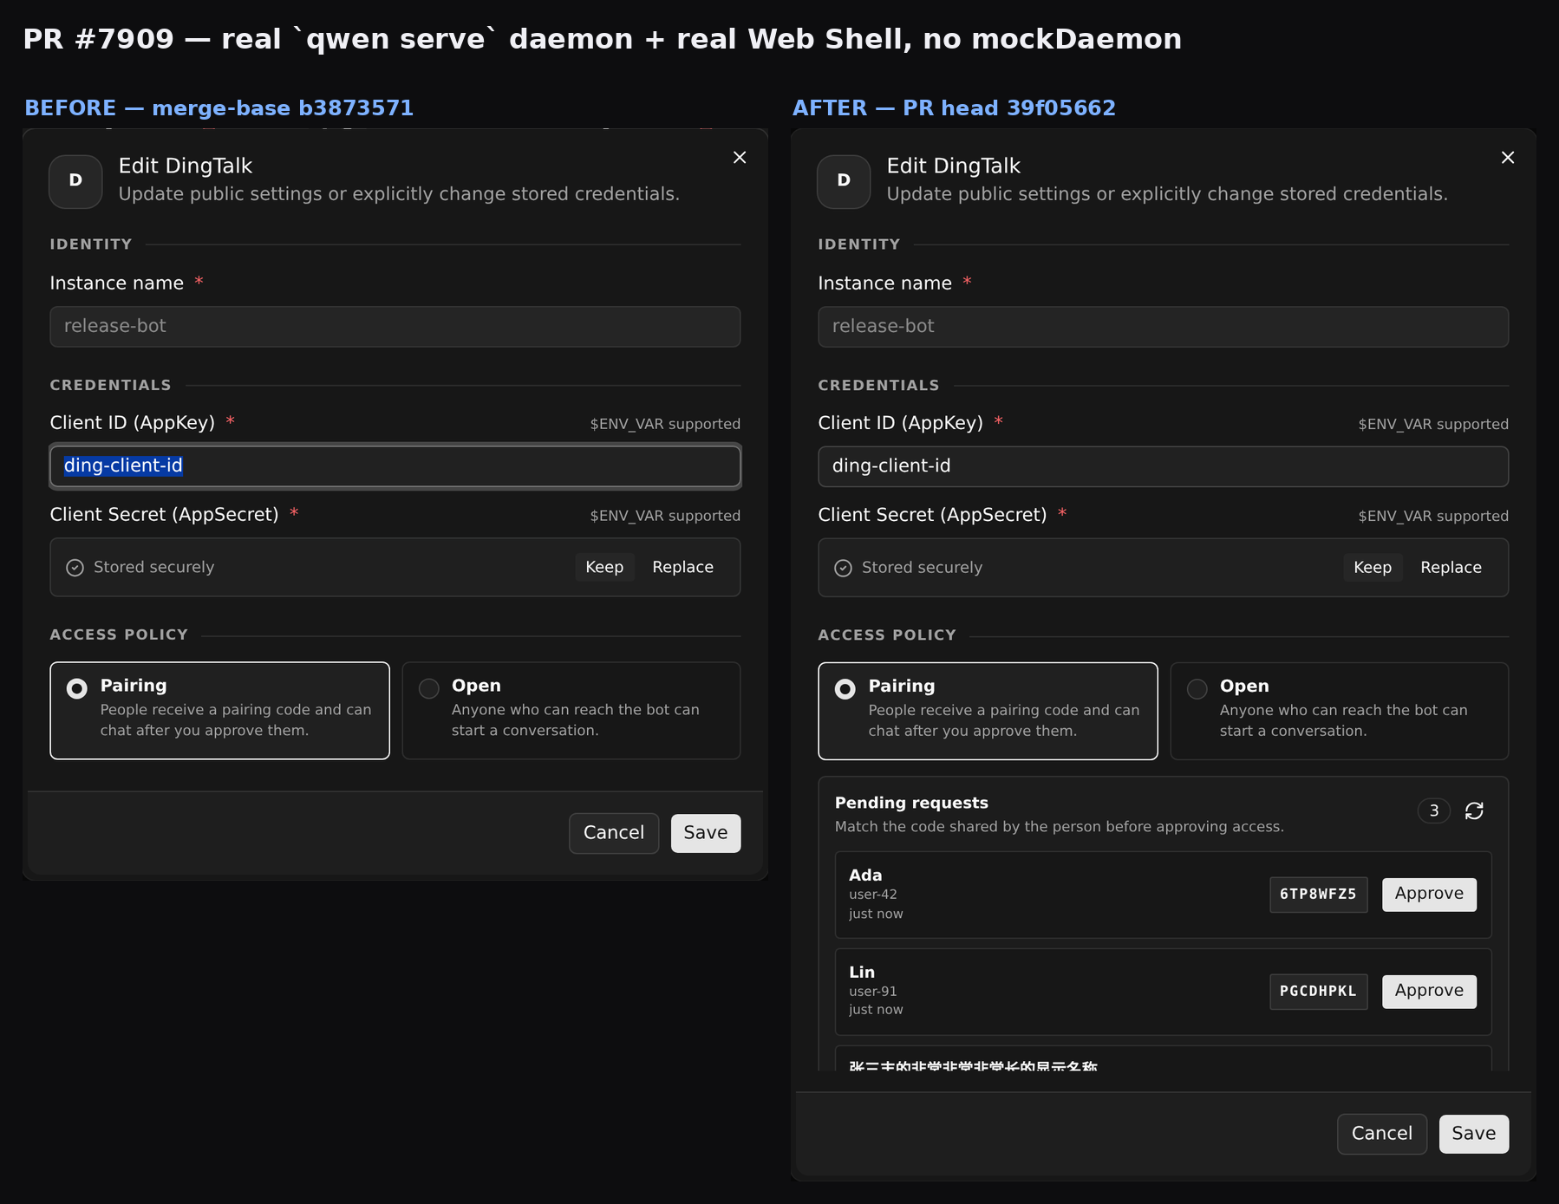Click the refresh pending requests icon
This screenshot has width=1559, height=1204.
point(1474,810)
